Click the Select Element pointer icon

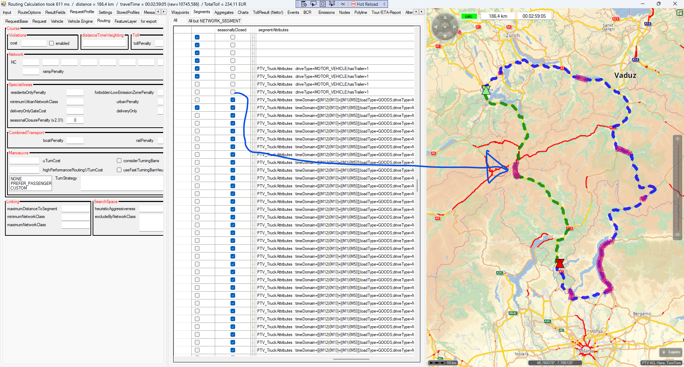pyautogui.click(x=313, y=4)
